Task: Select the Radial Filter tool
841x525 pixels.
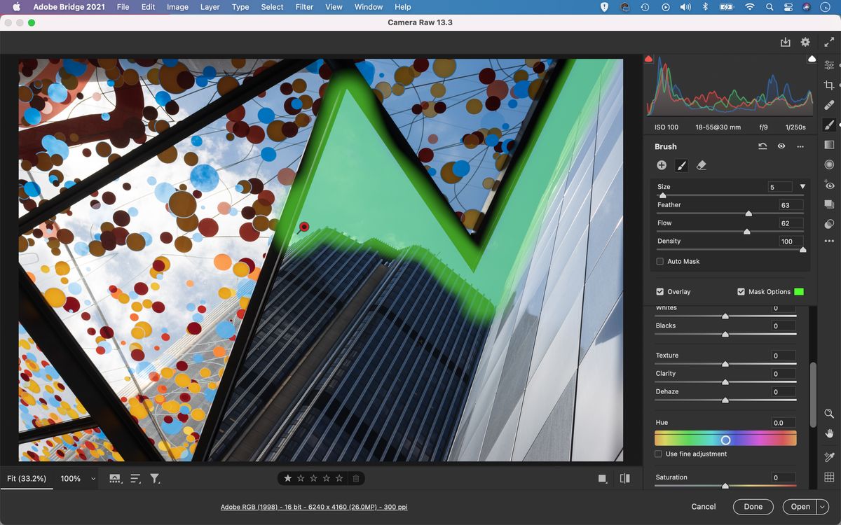Action: click(828, 164)
